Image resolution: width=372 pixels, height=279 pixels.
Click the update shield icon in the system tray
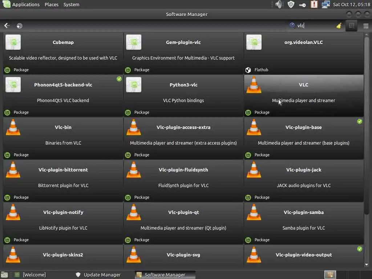tap(291, 4)
